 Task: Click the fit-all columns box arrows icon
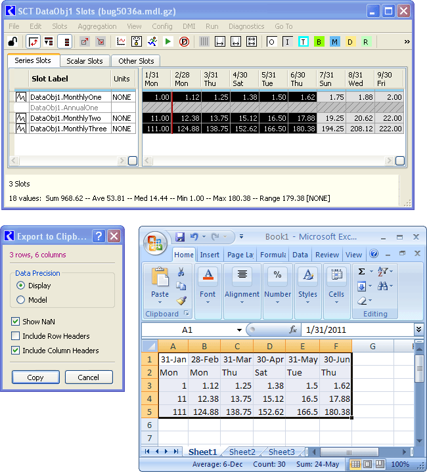[252, 41]
